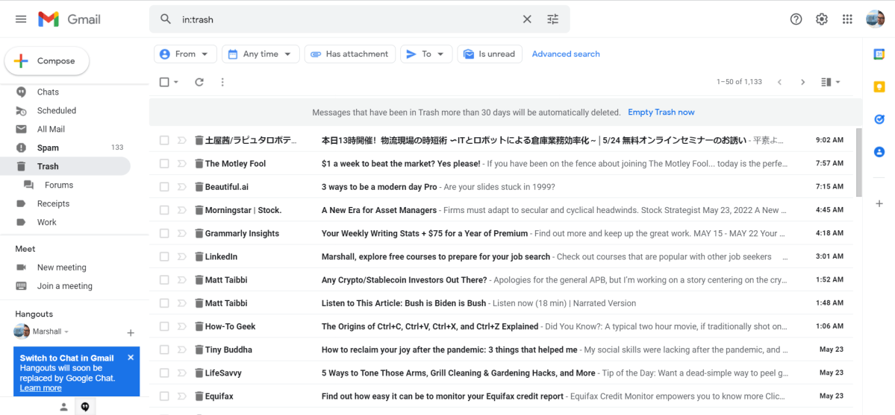Open the Matt Taibbi Any Crypto/Stablecoin email
895x415 pixels.
point(501,280)
